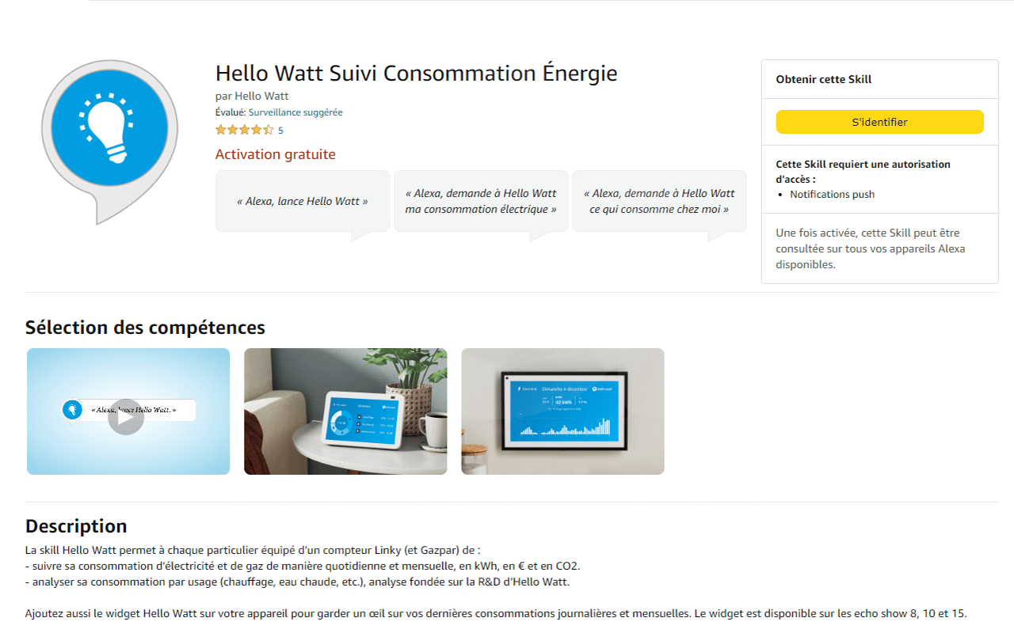The image size is (1014, 633).
Task: Click the small bulb icon in video thumbnail
Action: coord(73,410)
